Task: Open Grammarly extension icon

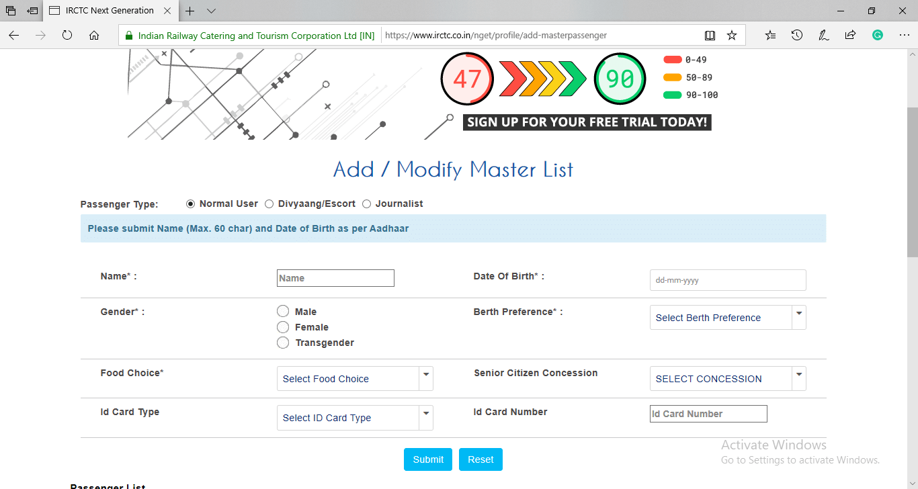Action: (x=877, y=36)
